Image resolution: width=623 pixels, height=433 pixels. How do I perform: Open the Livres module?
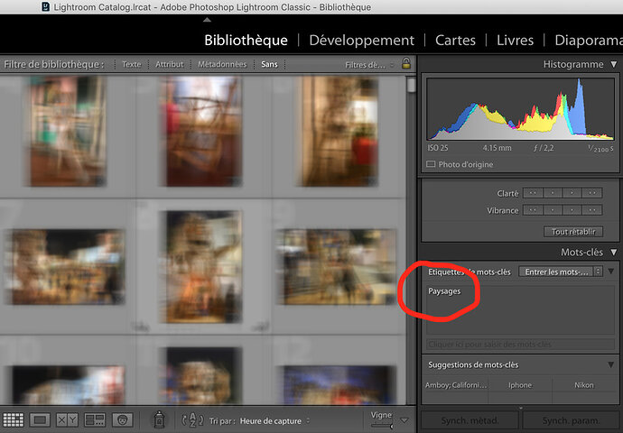click(x=515, y=40)
